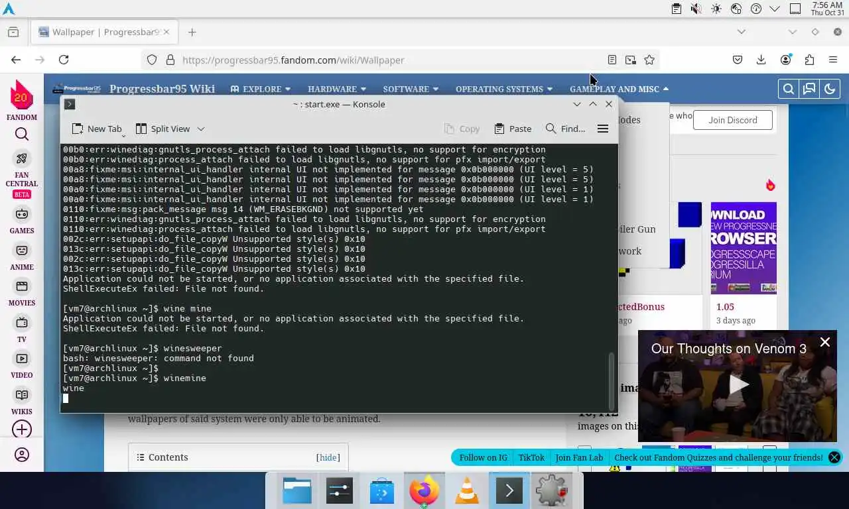The height and width of the screenshot is (509, 849).
Task: Click Paste in Konsole toolbar
Action: pos(513,129)
